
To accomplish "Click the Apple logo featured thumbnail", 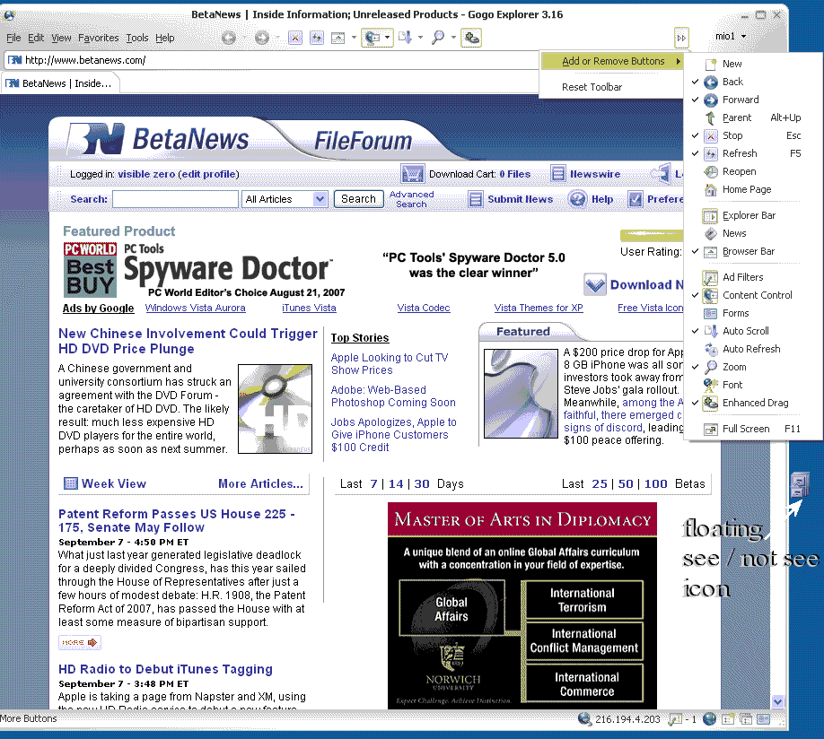I will (521, 394).
